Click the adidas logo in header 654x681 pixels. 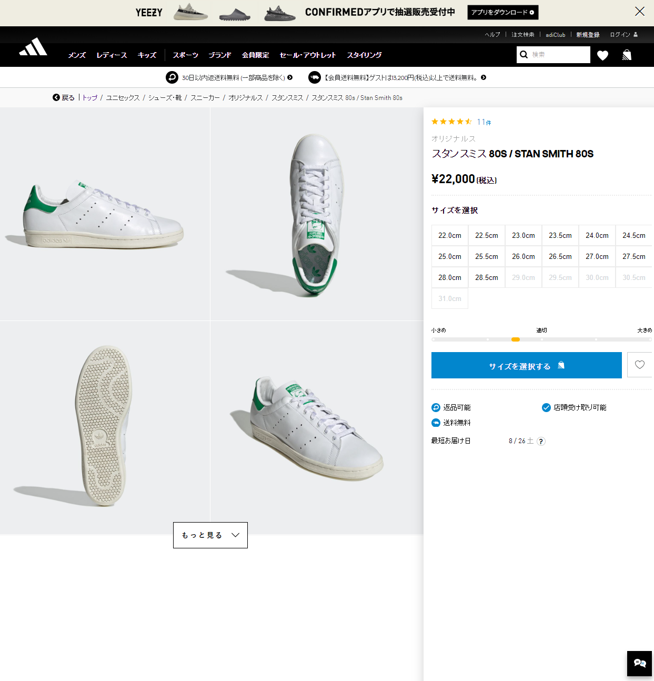pos(33,47)
